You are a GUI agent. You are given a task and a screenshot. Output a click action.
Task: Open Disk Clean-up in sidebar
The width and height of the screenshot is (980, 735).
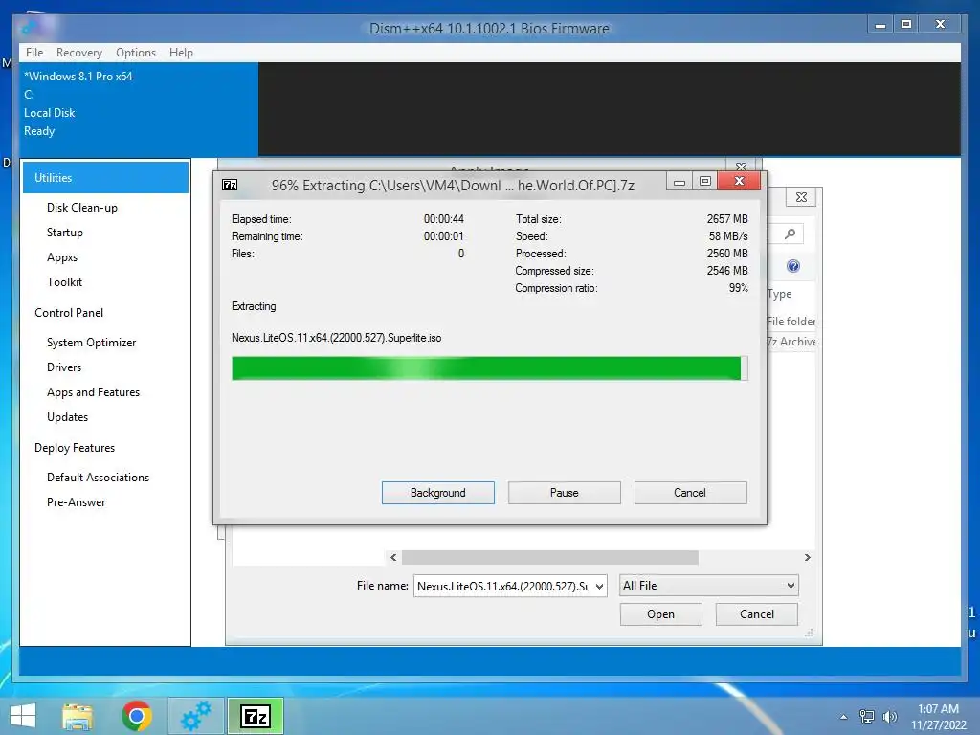pos(82,208)
